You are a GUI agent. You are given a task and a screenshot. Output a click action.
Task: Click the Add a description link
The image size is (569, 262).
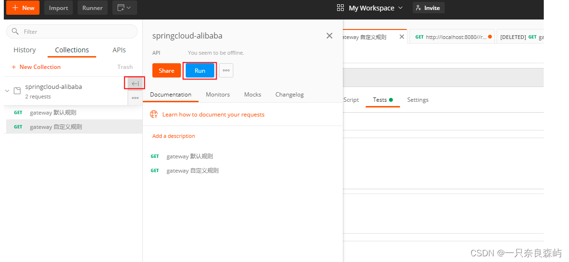pos(174,136)
